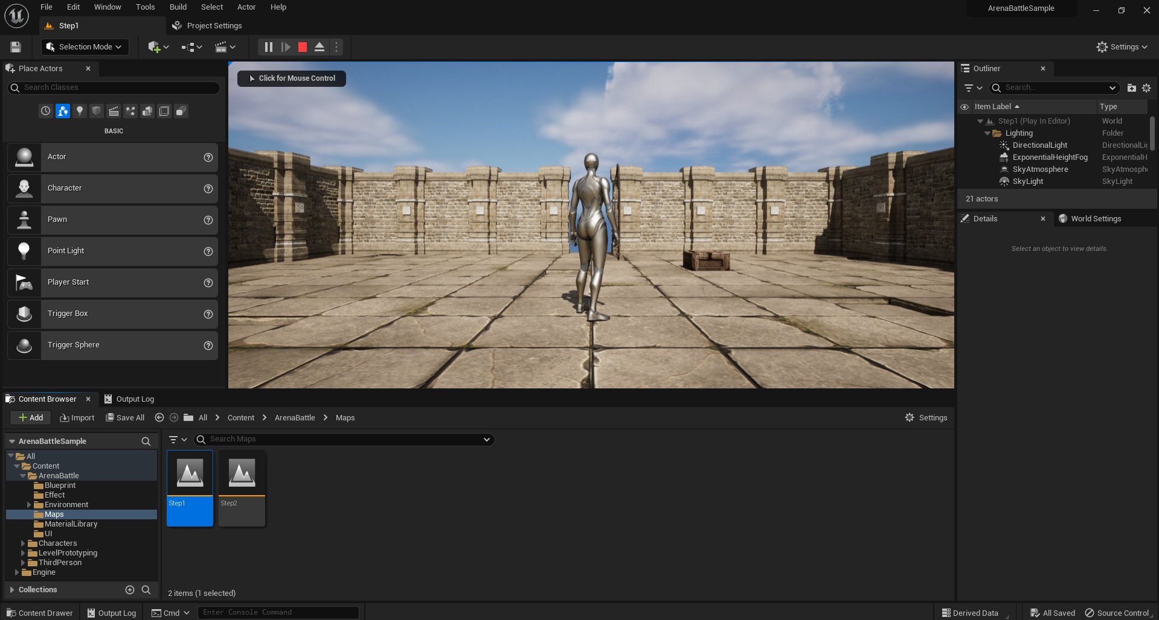Viewport: 1159px width, 620px height.
Task: Open the Project Settings tab
Action: [207, 26]
